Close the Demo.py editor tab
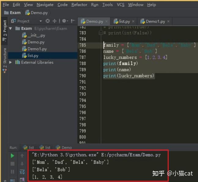 point(106,21)
